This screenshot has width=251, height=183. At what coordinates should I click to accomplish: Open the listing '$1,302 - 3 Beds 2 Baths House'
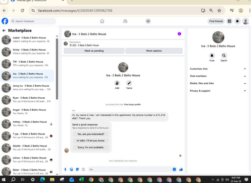pyautogui.click(x=84, y=45)
